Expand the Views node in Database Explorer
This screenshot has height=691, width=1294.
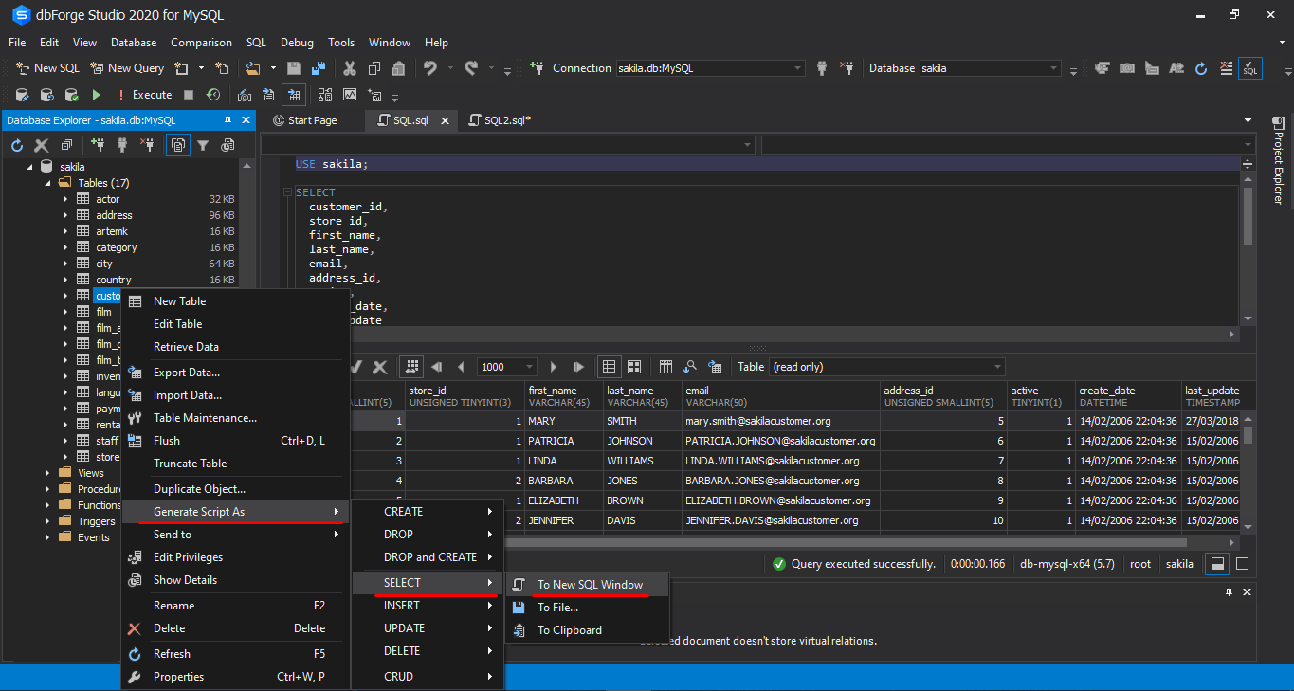click(46, 472)
